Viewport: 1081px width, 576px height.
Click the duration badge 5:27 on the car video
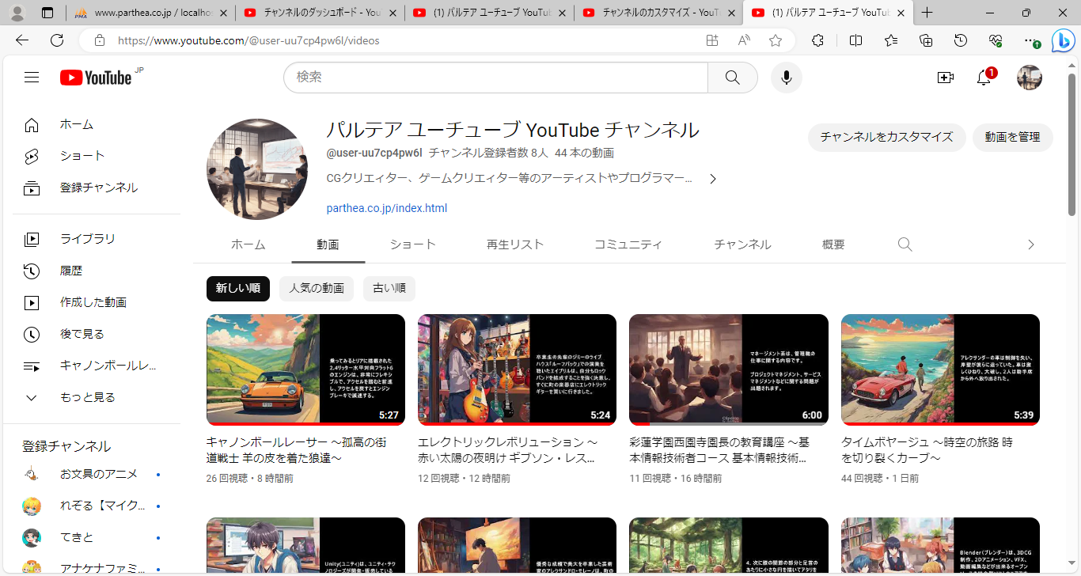tap(387, 414)
